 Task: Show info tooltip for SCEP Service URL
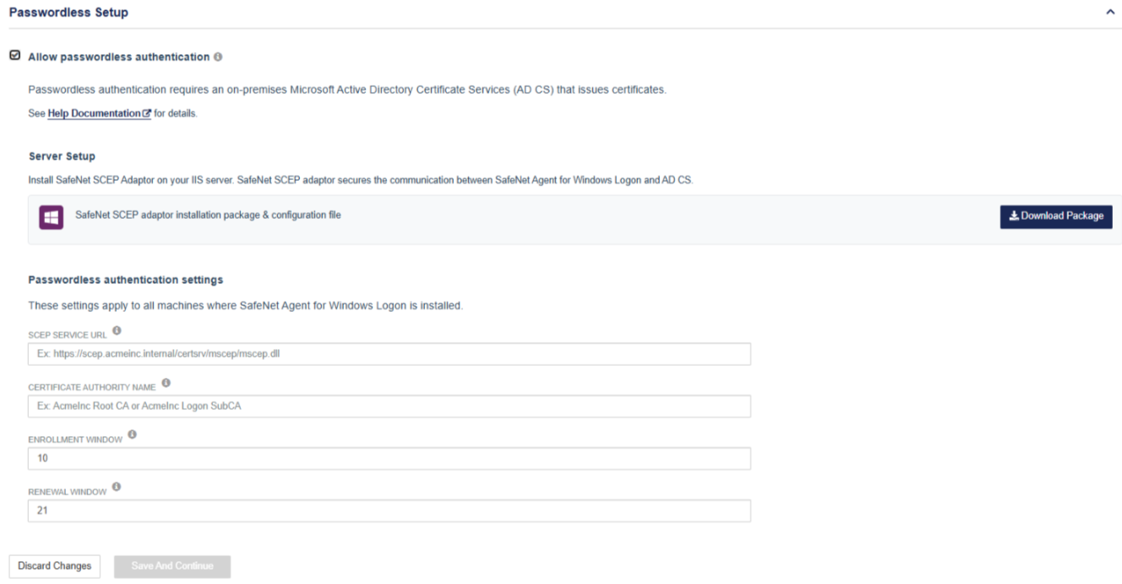(117, 330)
